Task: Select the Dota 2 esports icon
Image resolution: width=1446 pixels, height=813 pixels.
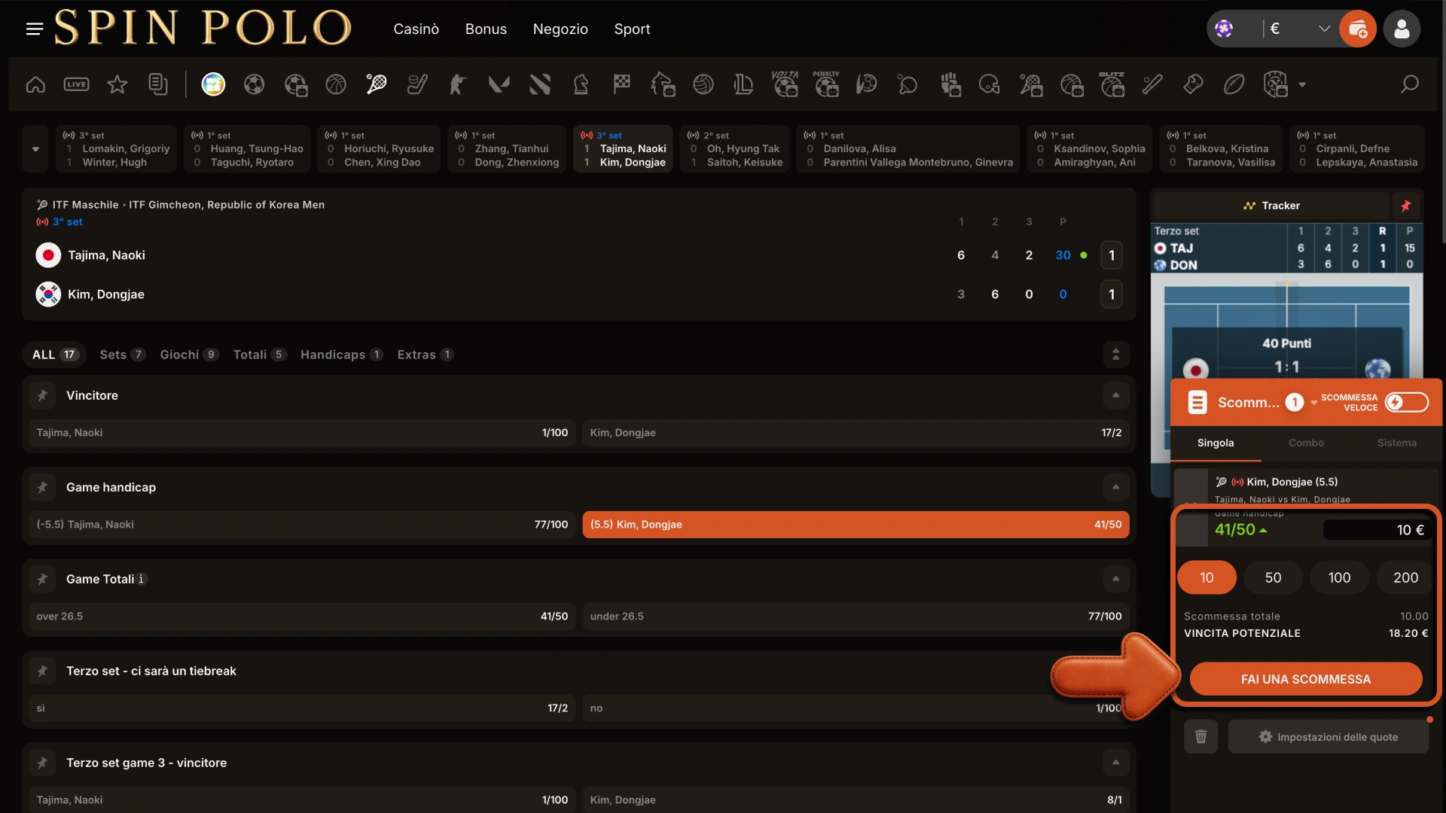Action: point(539,84)
